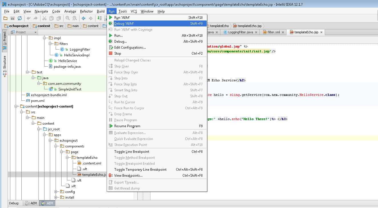Choose Debug... with Alt+Shift+F9 shortcut

coord(157,42)
